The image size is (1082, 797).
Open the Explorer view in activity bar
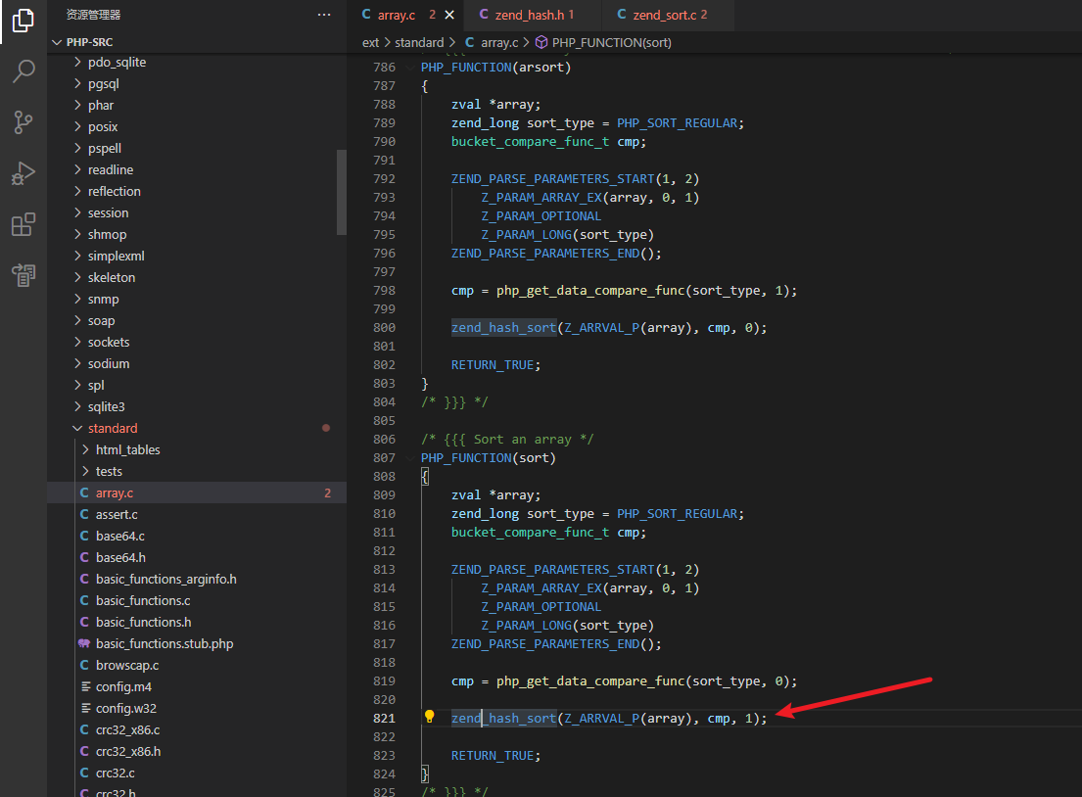[23, 21]
